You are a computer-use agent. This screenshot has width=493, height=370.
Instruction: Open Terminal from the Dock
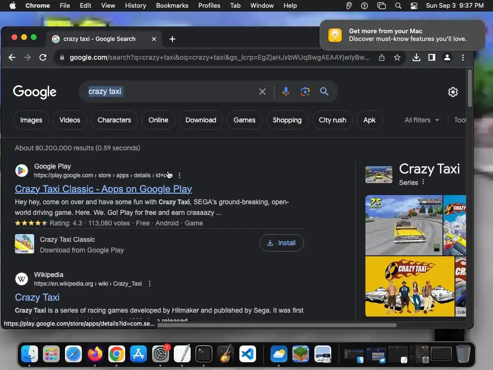tap(204, 354)
